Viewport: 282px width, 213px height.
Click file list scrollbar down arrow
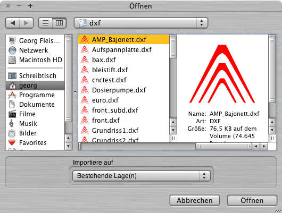173,130
